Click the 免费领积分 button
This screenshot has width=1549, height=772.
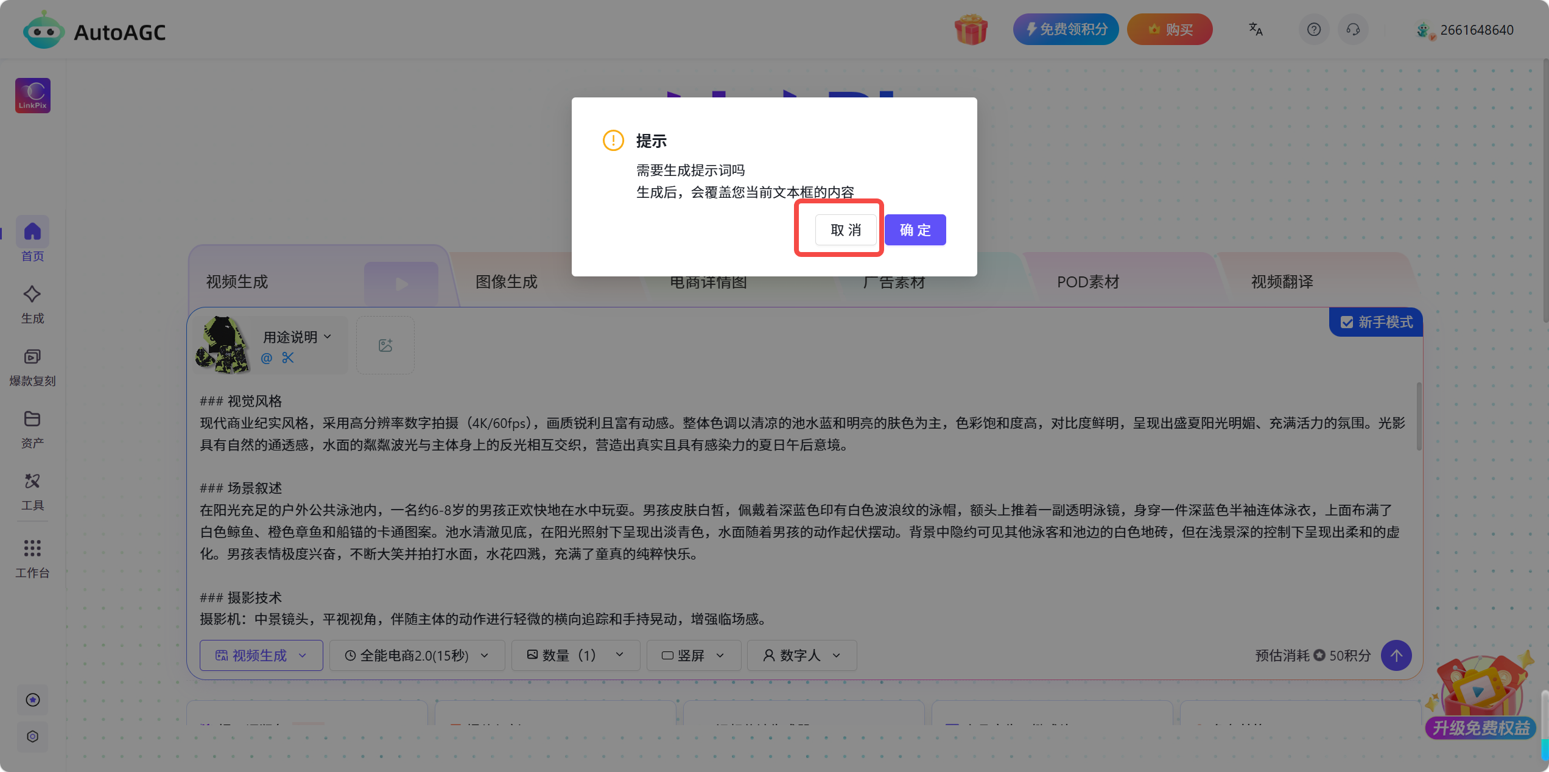coord(1066,29)
